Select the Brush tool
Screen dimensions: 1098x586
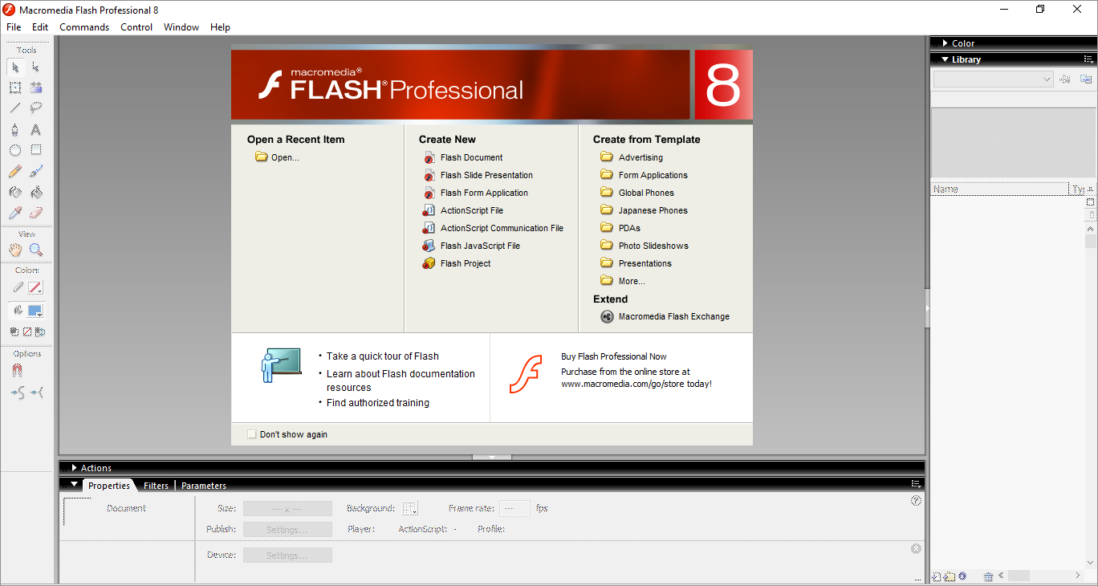pyautogui.click(x=36, y=171)
